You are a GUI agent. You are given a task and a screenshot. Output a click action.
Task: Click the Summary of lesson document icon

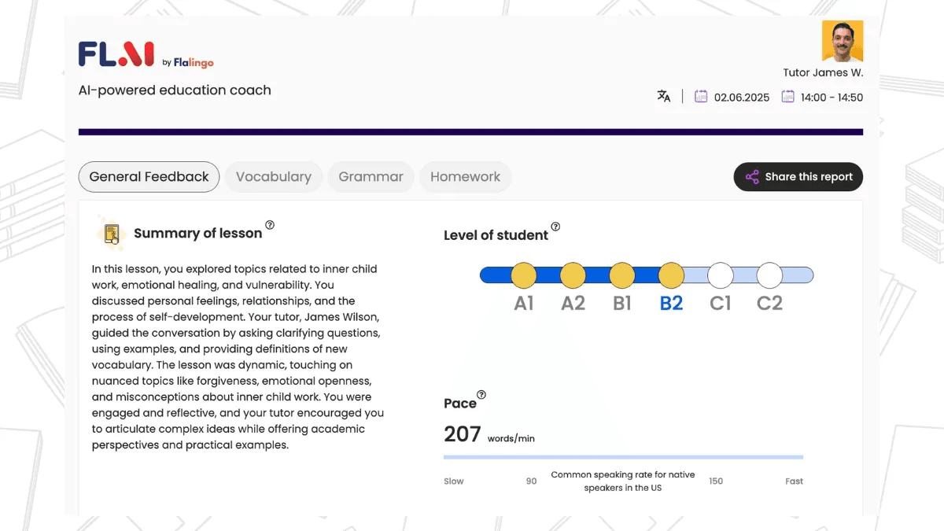tap(111, 233)
